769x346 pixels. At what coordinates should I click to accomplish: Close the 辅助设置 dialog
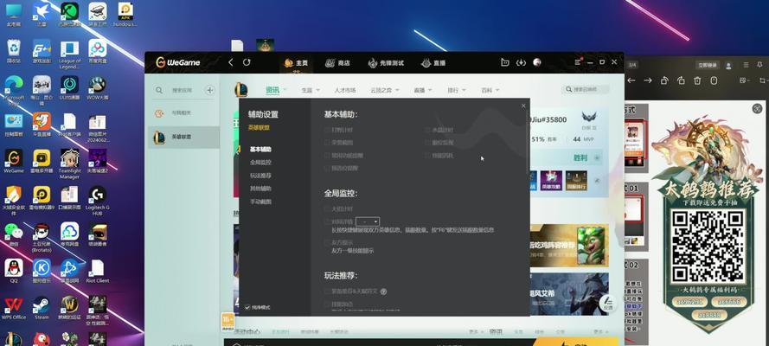[523, 106]
